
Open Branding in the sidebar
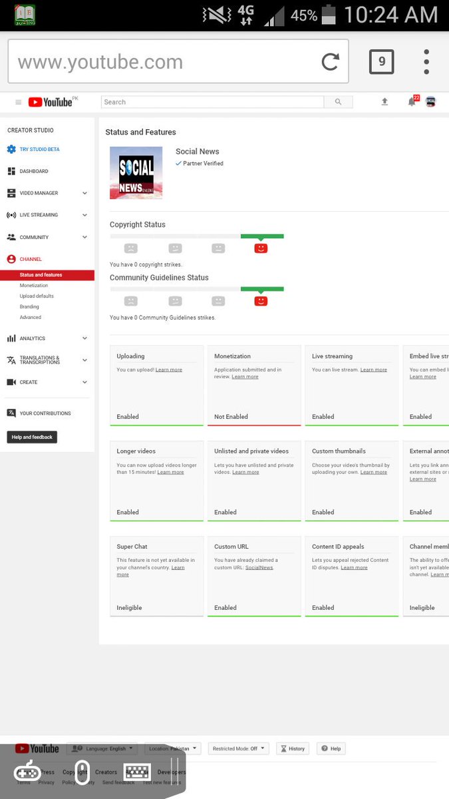pos(29,307)
